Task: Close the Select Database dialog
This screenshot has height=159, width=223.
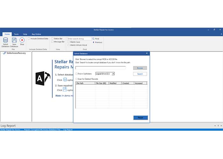Action: pyautogui.click(x=147, y=53)
